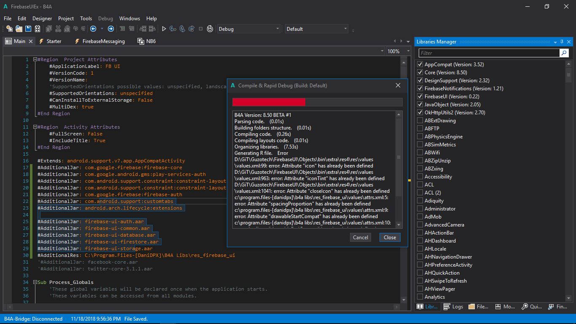This screenshot has width=576, height=324.
Task: Click the Cut scissors toolbar icon
Action: pyautogui.click(x=58, y=29)
